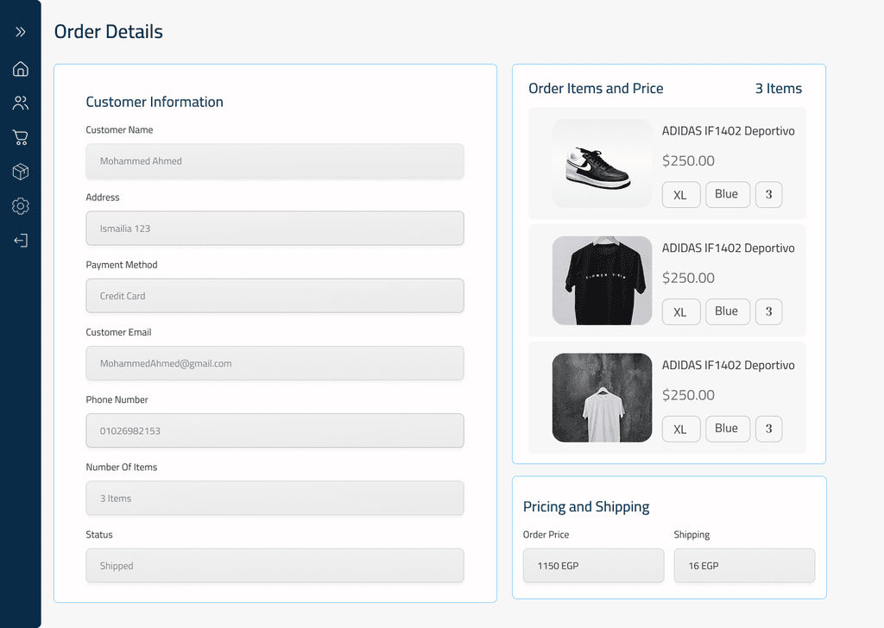Screen dimensions: 884x628
Task: Open the Status field showing Shipped
Action: tap(275, 566)
